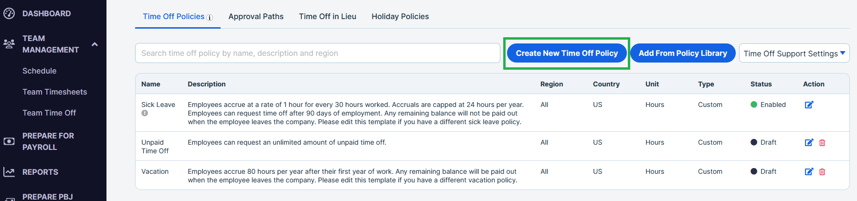Click Add From Policy Library button
857x201 pixels.
pos(683,53)
